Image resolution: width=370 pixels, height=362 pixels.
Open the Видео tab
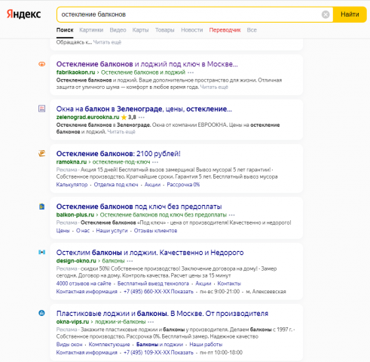118,30
